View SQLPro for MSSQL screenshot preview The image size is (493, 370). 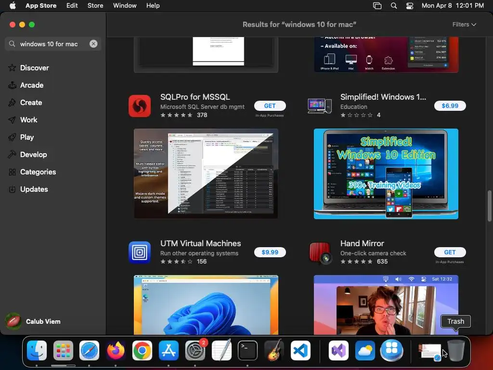[206, 173]
